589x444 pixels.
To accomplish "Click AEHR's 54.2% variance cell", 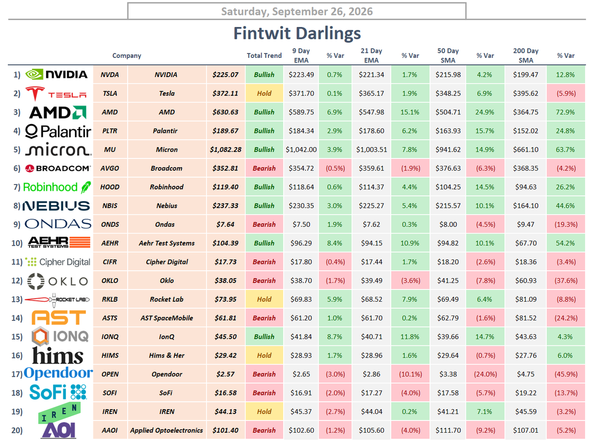I will pyautogui.click(x=565, y=243).
